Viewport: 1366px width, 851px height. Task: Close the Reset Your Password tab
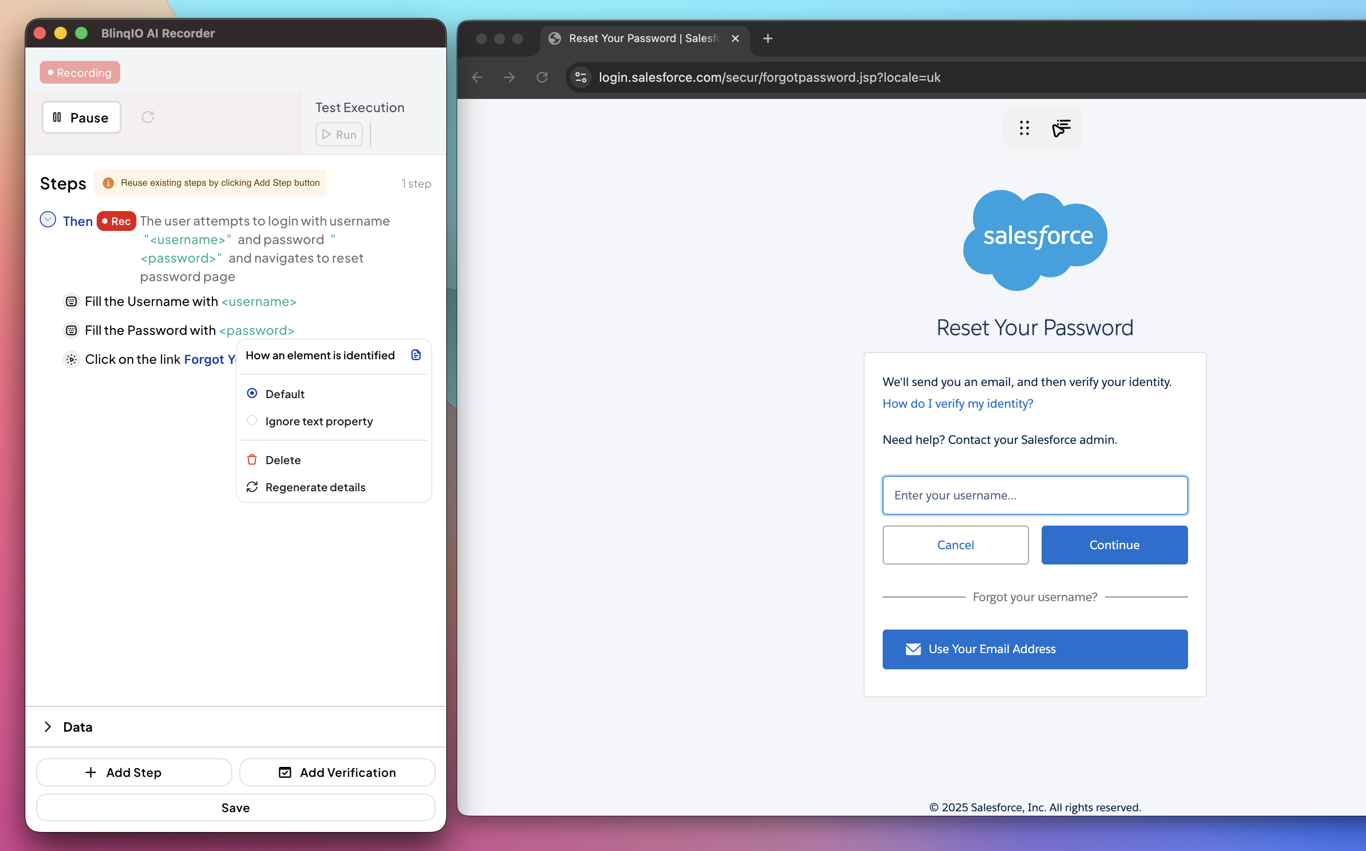(735, 38)
